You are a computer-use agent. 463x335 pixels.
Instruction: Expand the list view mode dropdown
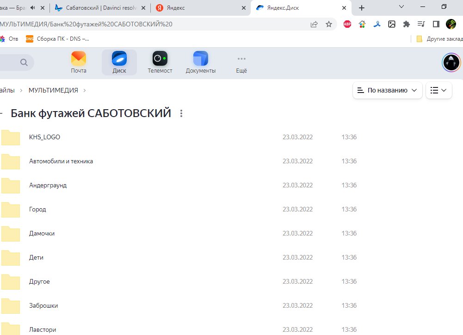point(438,90)
